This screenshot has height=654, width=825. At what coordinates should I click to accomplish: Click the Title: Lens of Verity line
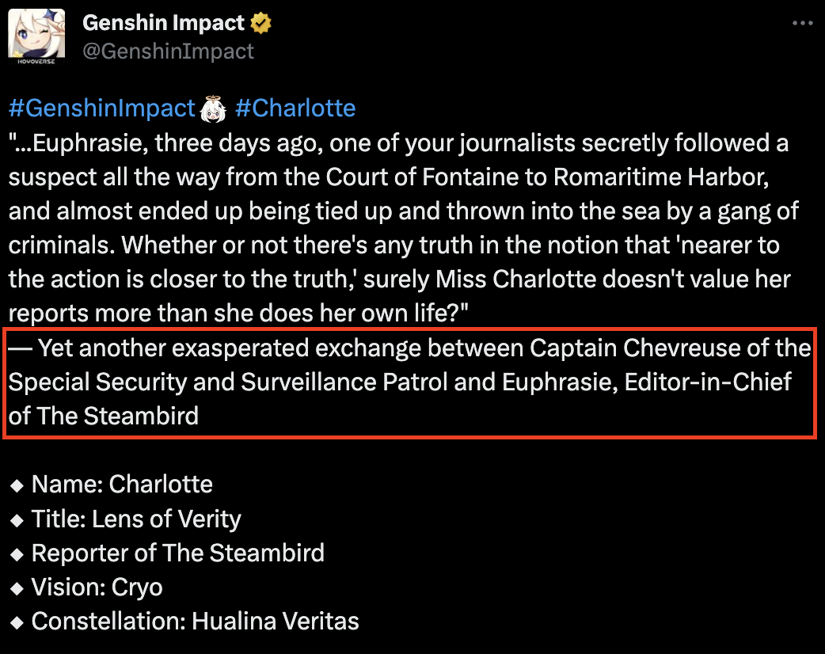135,519
